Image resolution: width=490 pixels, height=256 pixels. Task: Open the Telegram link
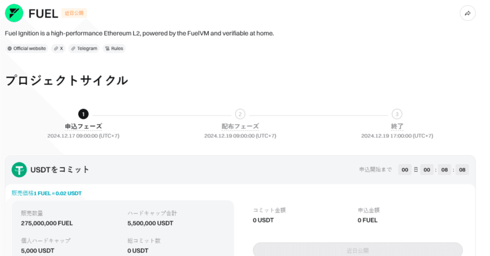click(84, 48)
